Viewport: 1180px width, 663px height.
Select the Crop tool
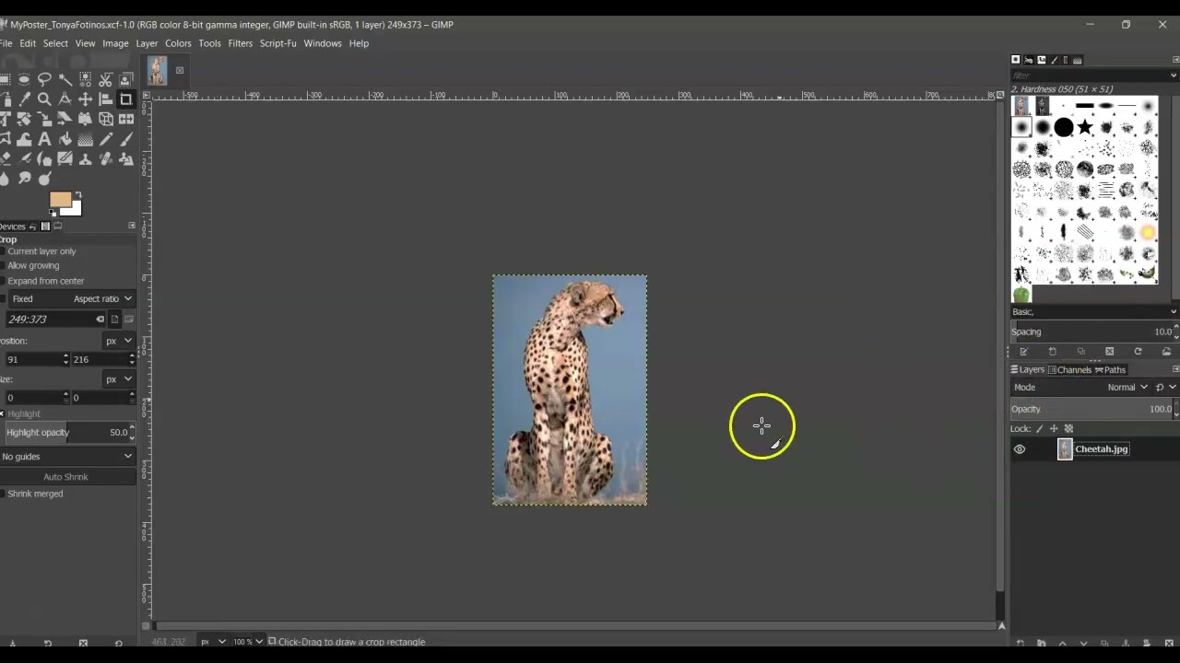click(126, 99)
